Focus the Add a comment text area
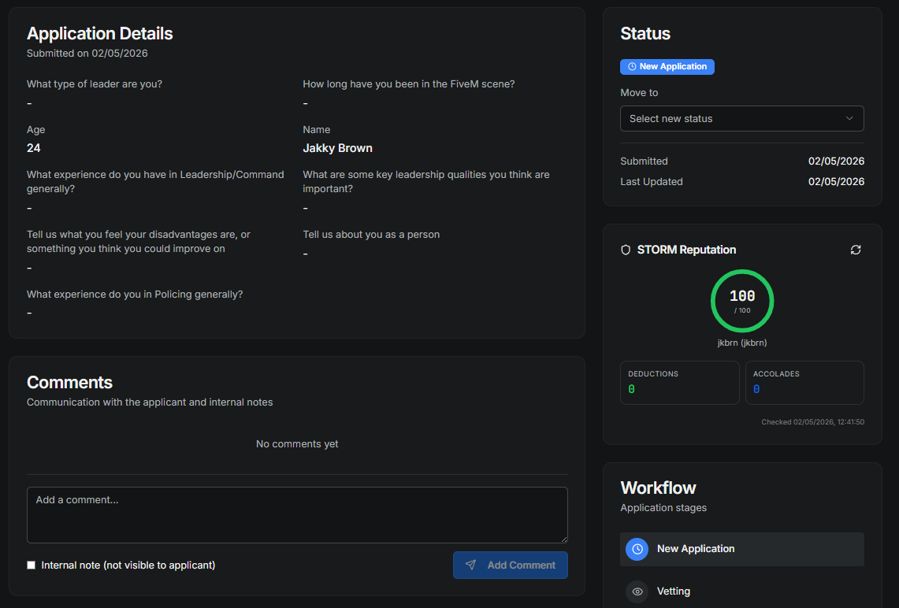899x608 pixels. pyautogui.click(x=297, y=514)
